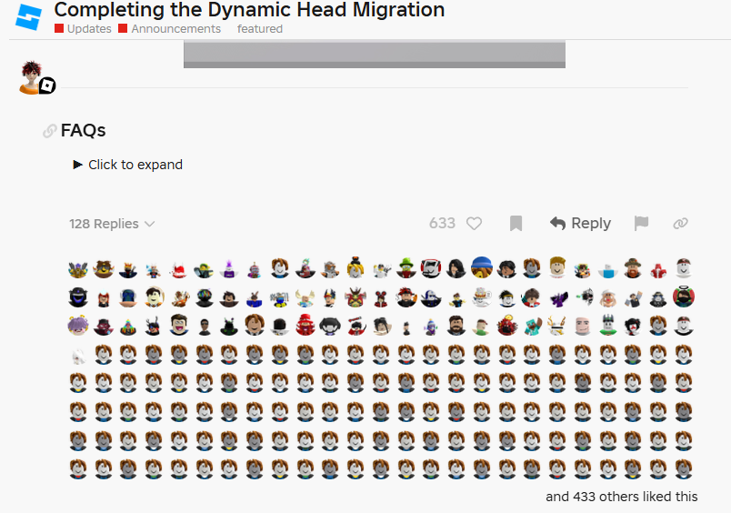Open the purple dragon liker avatar
The image size is (731, 513).
point(557,298)
